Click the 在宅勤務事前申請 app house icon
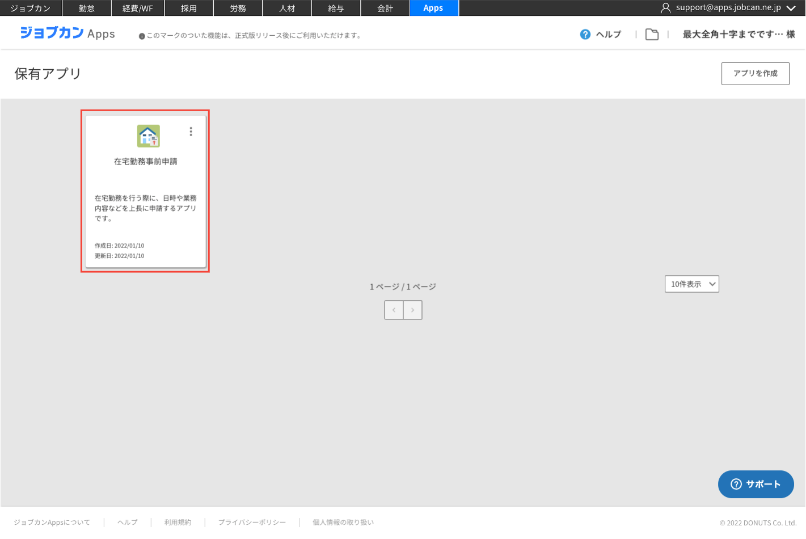The width and height of the screenshot is (806, 539). click(148, 136)
